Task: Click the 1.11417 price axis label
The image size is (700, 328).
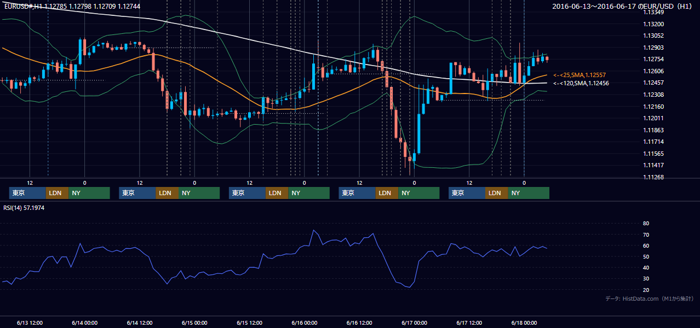Action: (653, 165)
